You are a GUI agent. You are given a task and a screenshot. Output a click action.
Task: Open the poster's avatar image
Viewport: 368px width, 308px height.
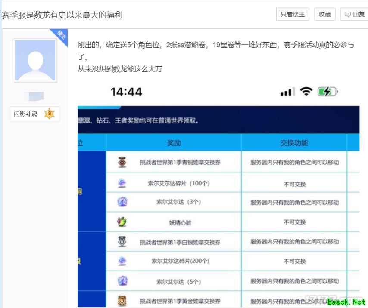[x=35, y=61]
